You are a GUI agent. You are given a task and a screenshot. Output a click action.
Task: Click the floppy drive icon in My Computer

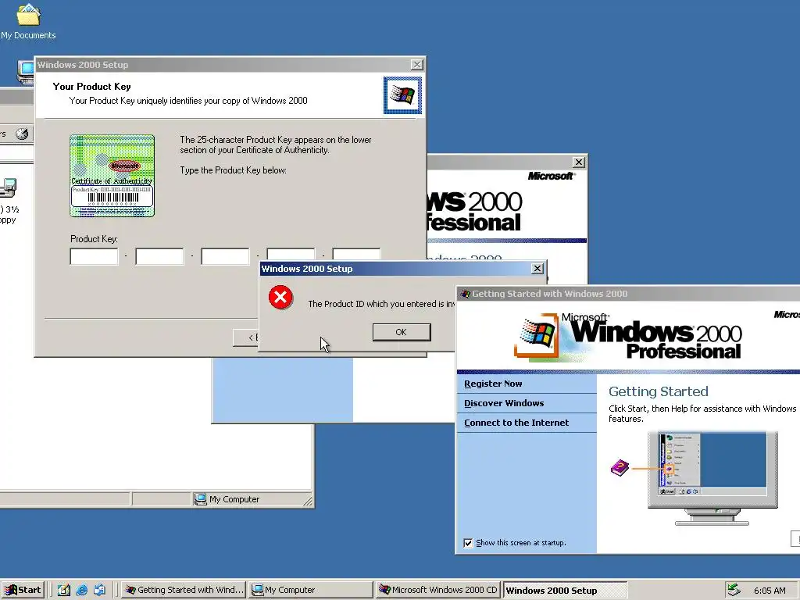[8, 187]
